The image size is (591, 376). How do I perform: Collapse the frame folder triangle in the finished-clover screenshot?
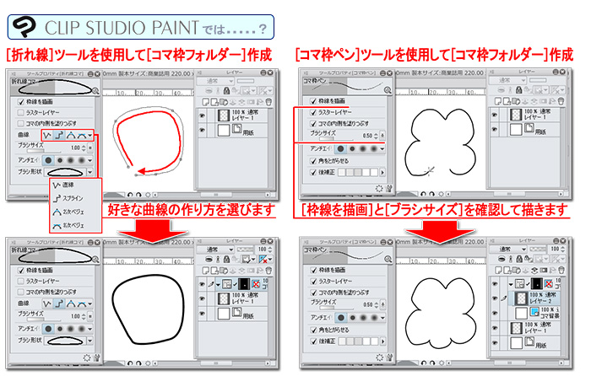(511, 284)
